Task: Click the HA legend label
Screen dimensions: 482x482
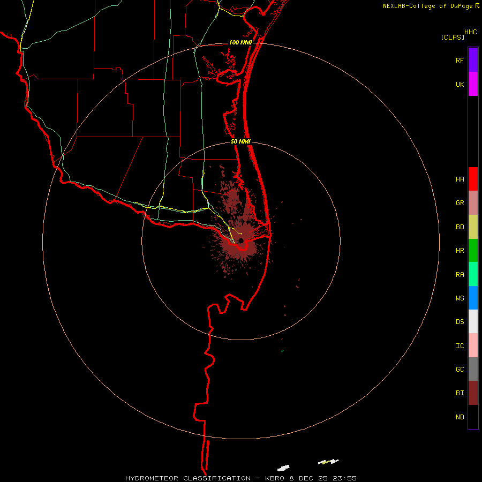Action: pos(460,179)
